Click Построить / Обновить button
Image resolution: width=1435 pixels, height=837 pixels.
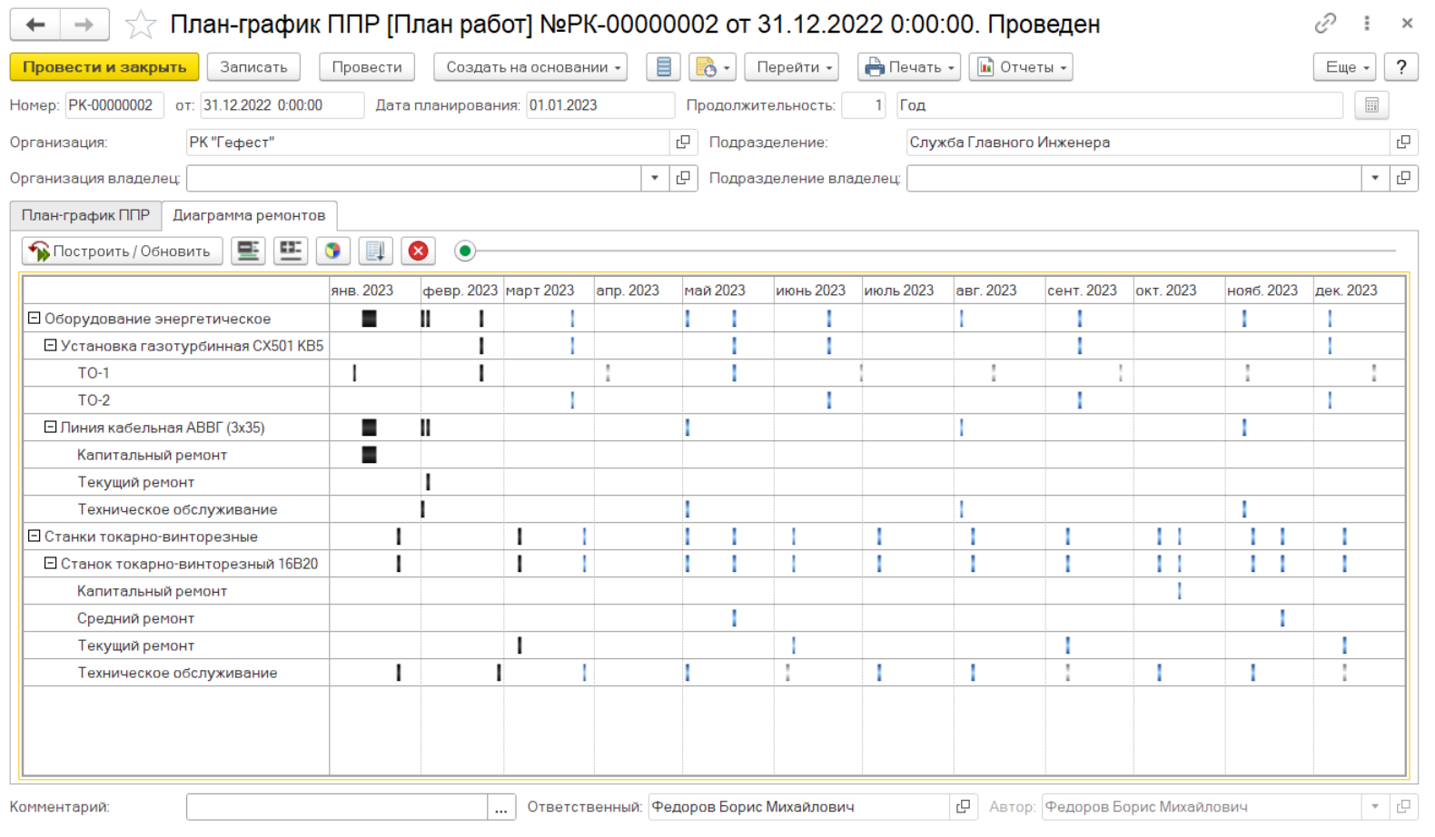[122, 251]
